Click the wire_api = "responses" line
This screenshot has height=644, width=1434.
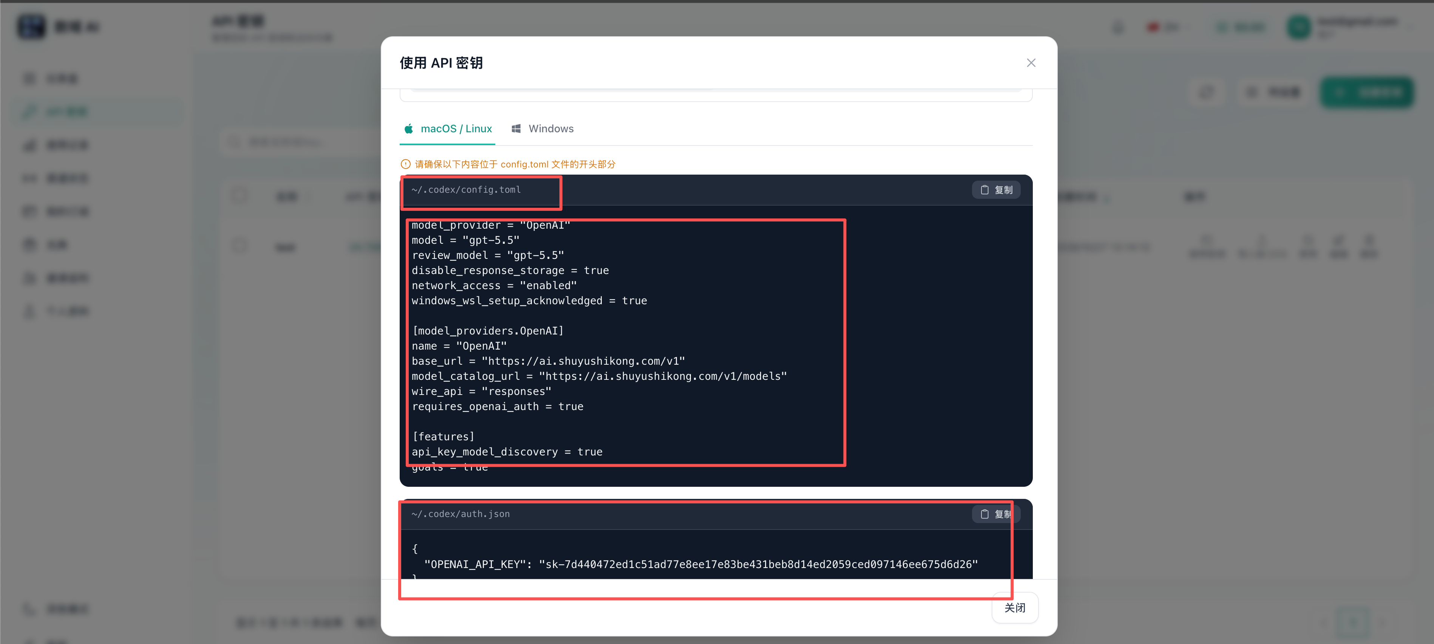click(x=481, y=391)
